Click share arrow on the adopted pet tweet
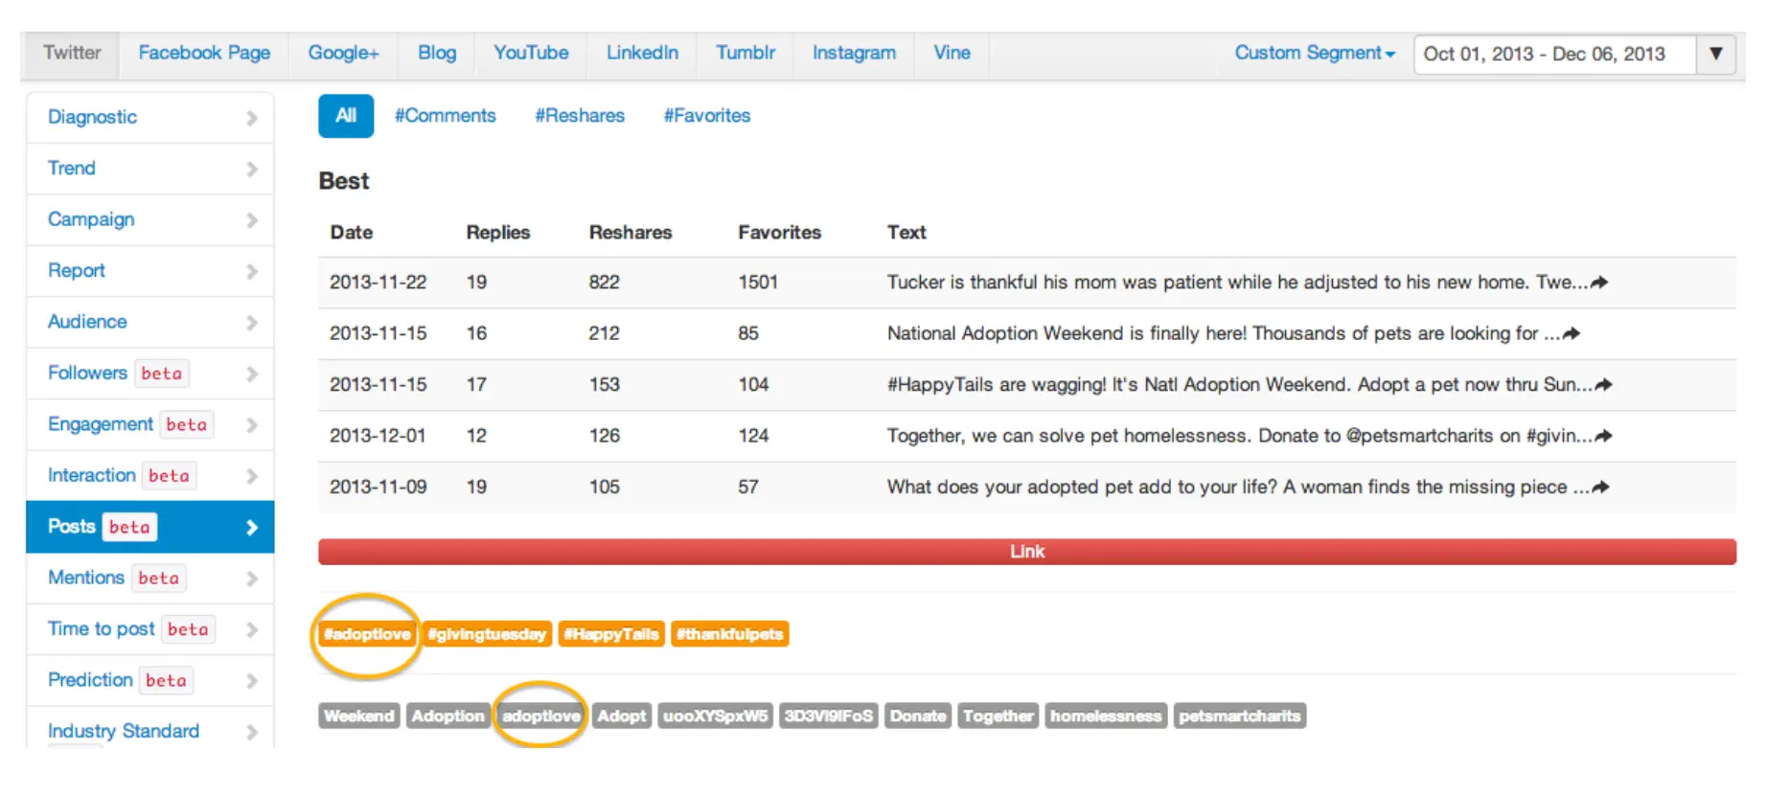This screenshot has height=795, width=1767. click(1599, 488)
